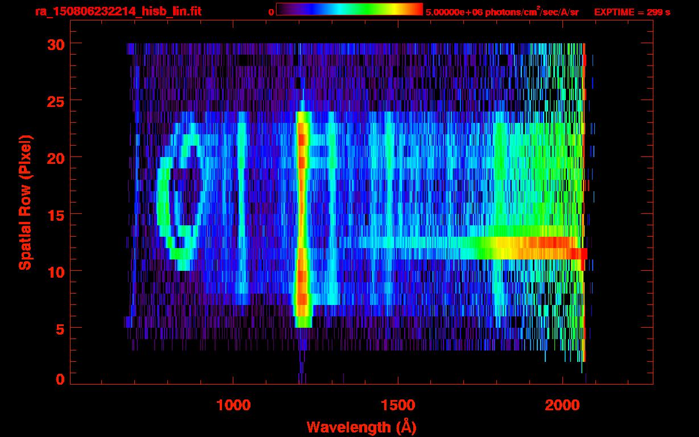Screen dimensions: 699x437
Task: Click the bright vertical emission line near 1216 Å
Action: point(302,219)
